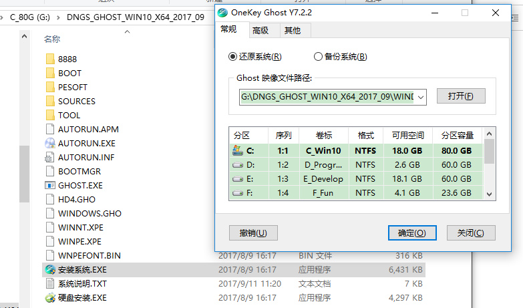Click the 18.1 GB free space cell
The image size is (523, 308).
[x=407, y=179]
